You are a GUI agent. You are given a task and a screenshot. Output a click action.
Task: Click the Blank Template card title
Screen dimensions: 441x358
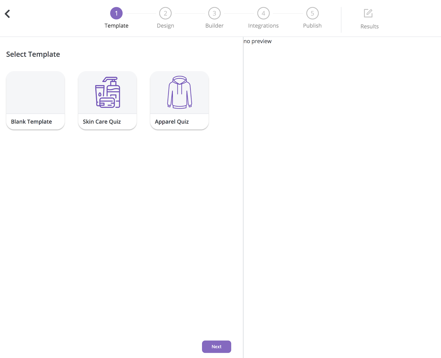point(31,122)
